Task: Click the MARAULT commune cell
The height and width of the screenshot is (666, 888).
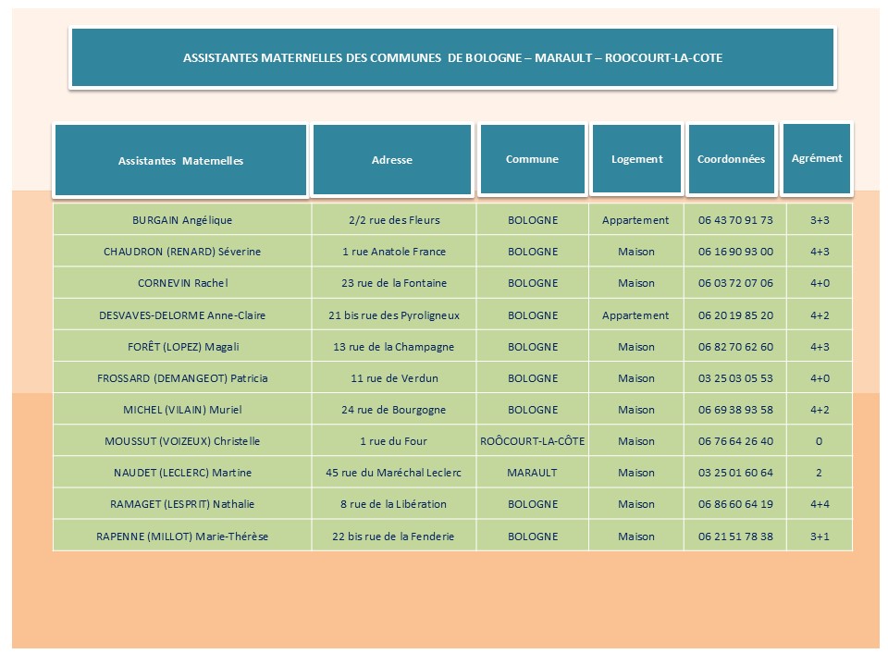Action: [533, 473]
